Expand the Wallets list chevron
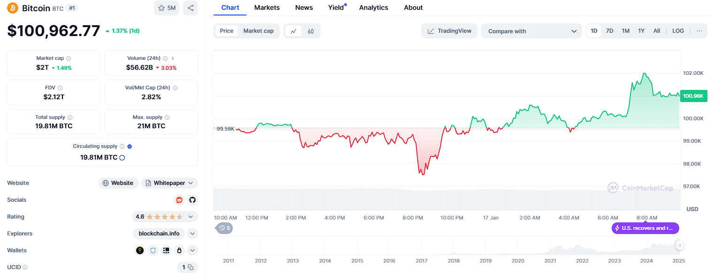This screenshot has width=714, height=279. [192, 250]
